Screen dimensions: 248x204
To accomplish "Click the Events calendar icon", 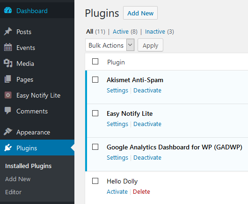I will [x=8, y=47].
